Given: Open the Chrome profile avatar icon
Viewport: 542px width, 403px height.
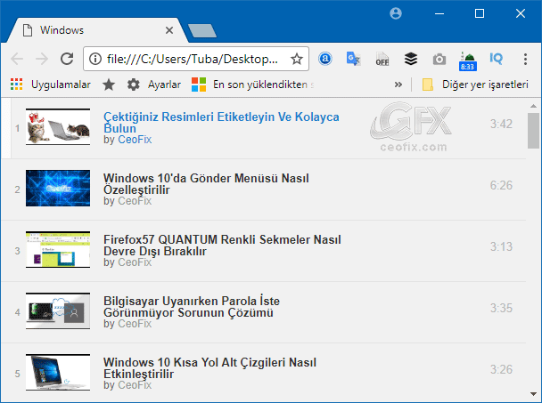Looking at the screenshot, I should (x=396, y=13).
